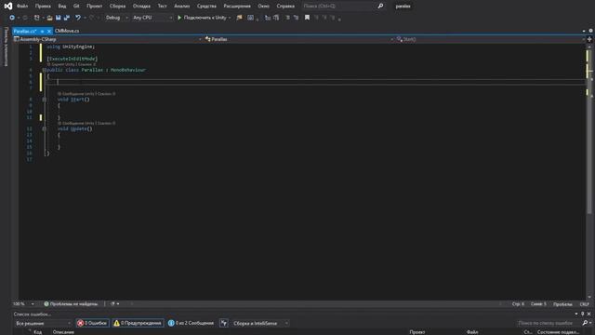Click the ExecuteInEditMode attribute text
This screenshot has width=595, height=335.
(x=73, y=59)
